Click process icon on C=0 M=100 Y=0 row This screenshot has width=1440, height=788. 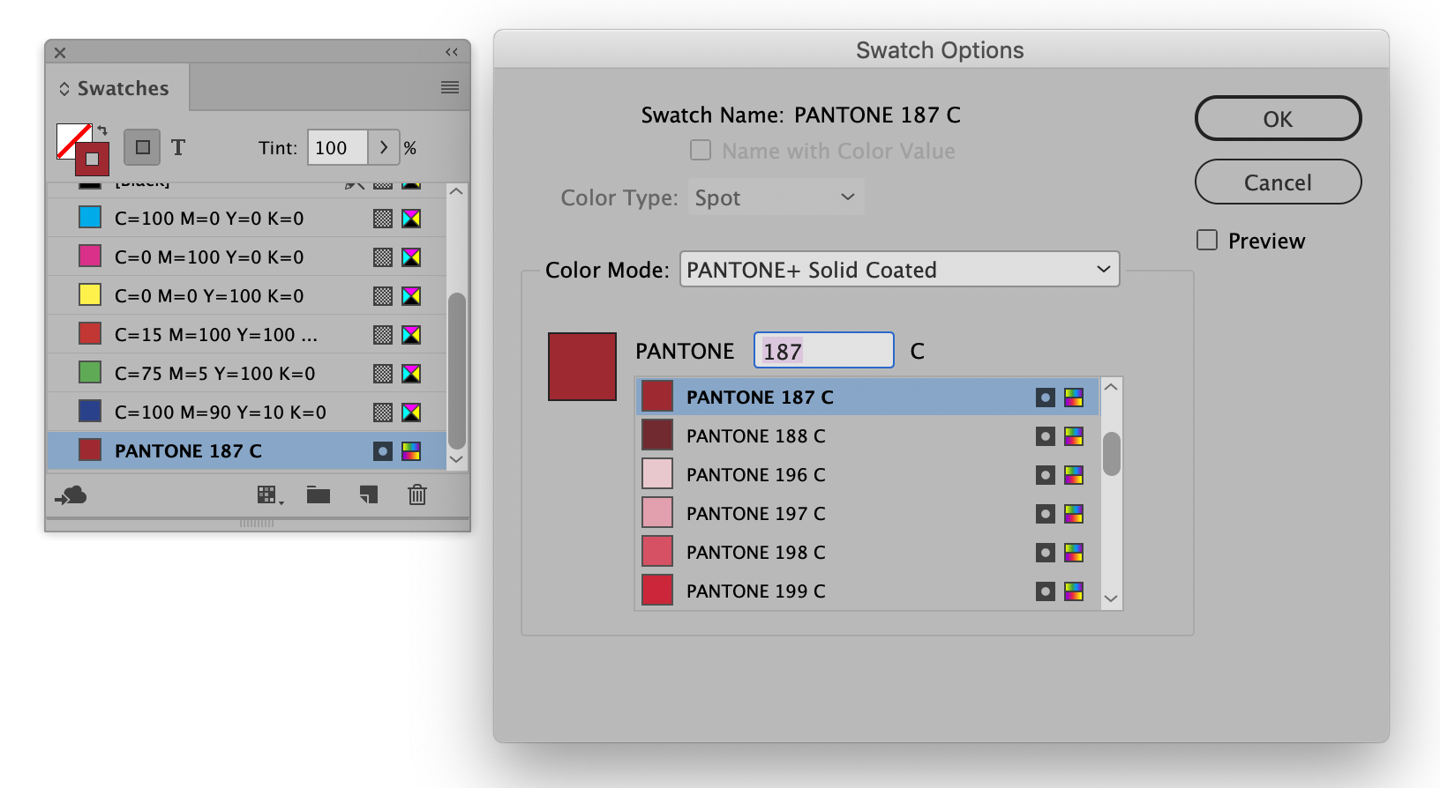[x=383, y=257]
